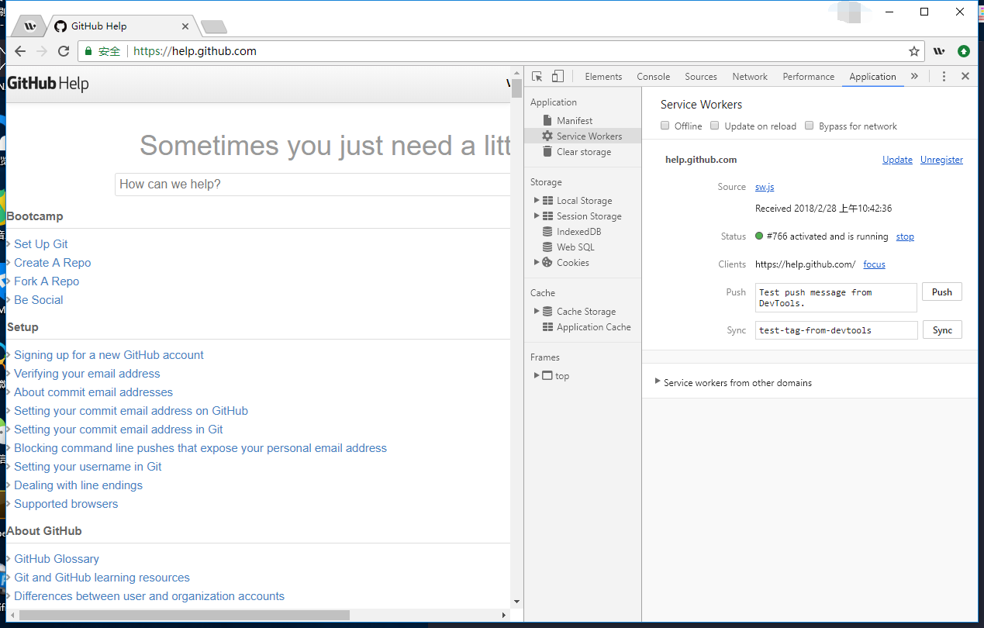Select the pinned W tab

30,26
